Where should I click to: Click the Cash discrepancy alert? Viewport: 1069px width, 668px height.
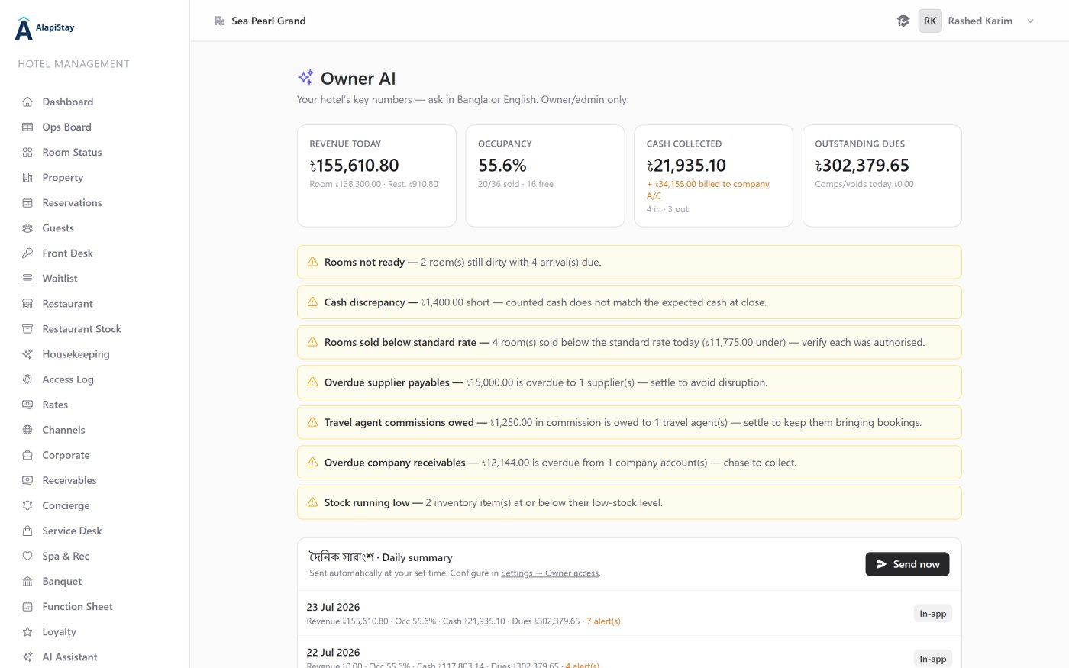coord(629,302)
